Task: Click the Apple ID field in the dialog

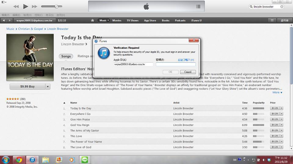Action: (133, 64)
